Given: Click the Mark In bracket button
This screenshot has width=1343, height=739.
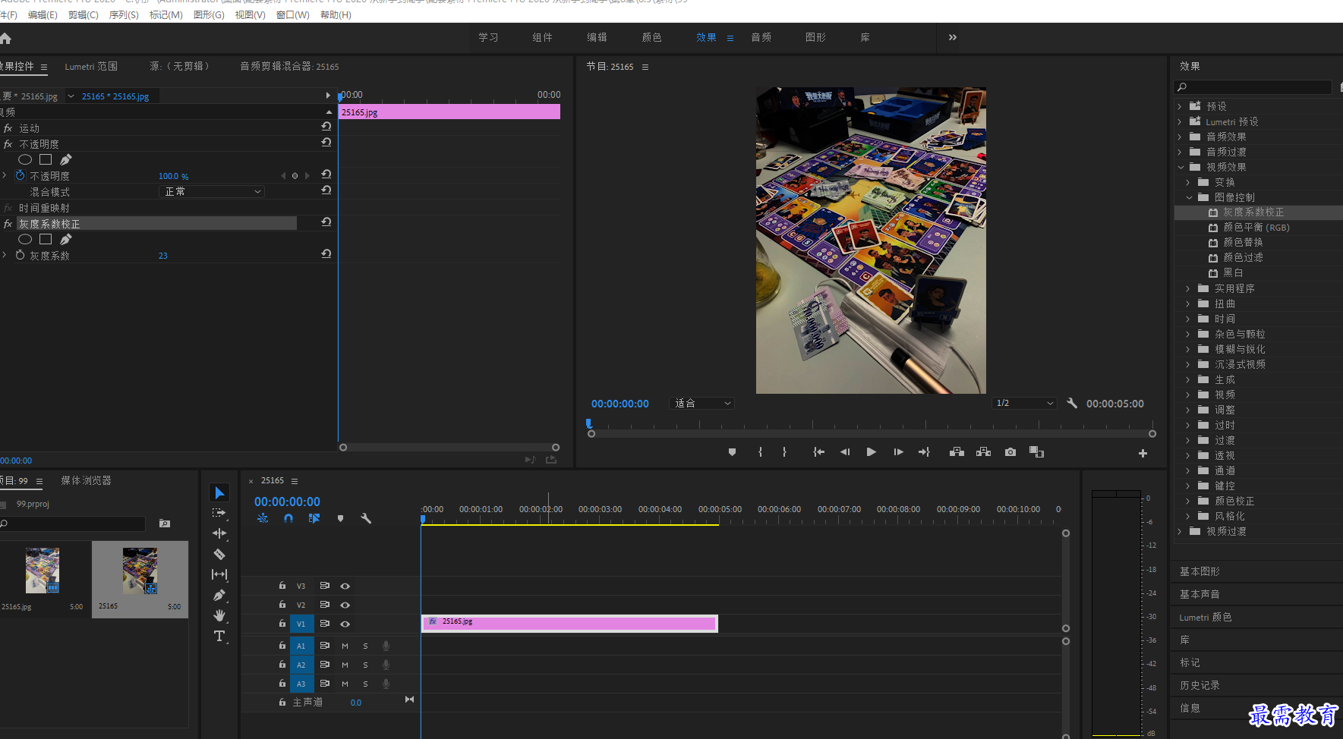Looking at the screenshot, I should pos(760,452).
